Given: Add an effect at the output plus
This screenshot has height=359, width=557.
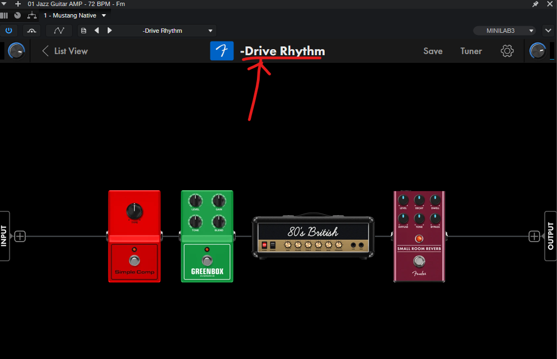Looking at the screenshot, I should click(x=534, y=236).
